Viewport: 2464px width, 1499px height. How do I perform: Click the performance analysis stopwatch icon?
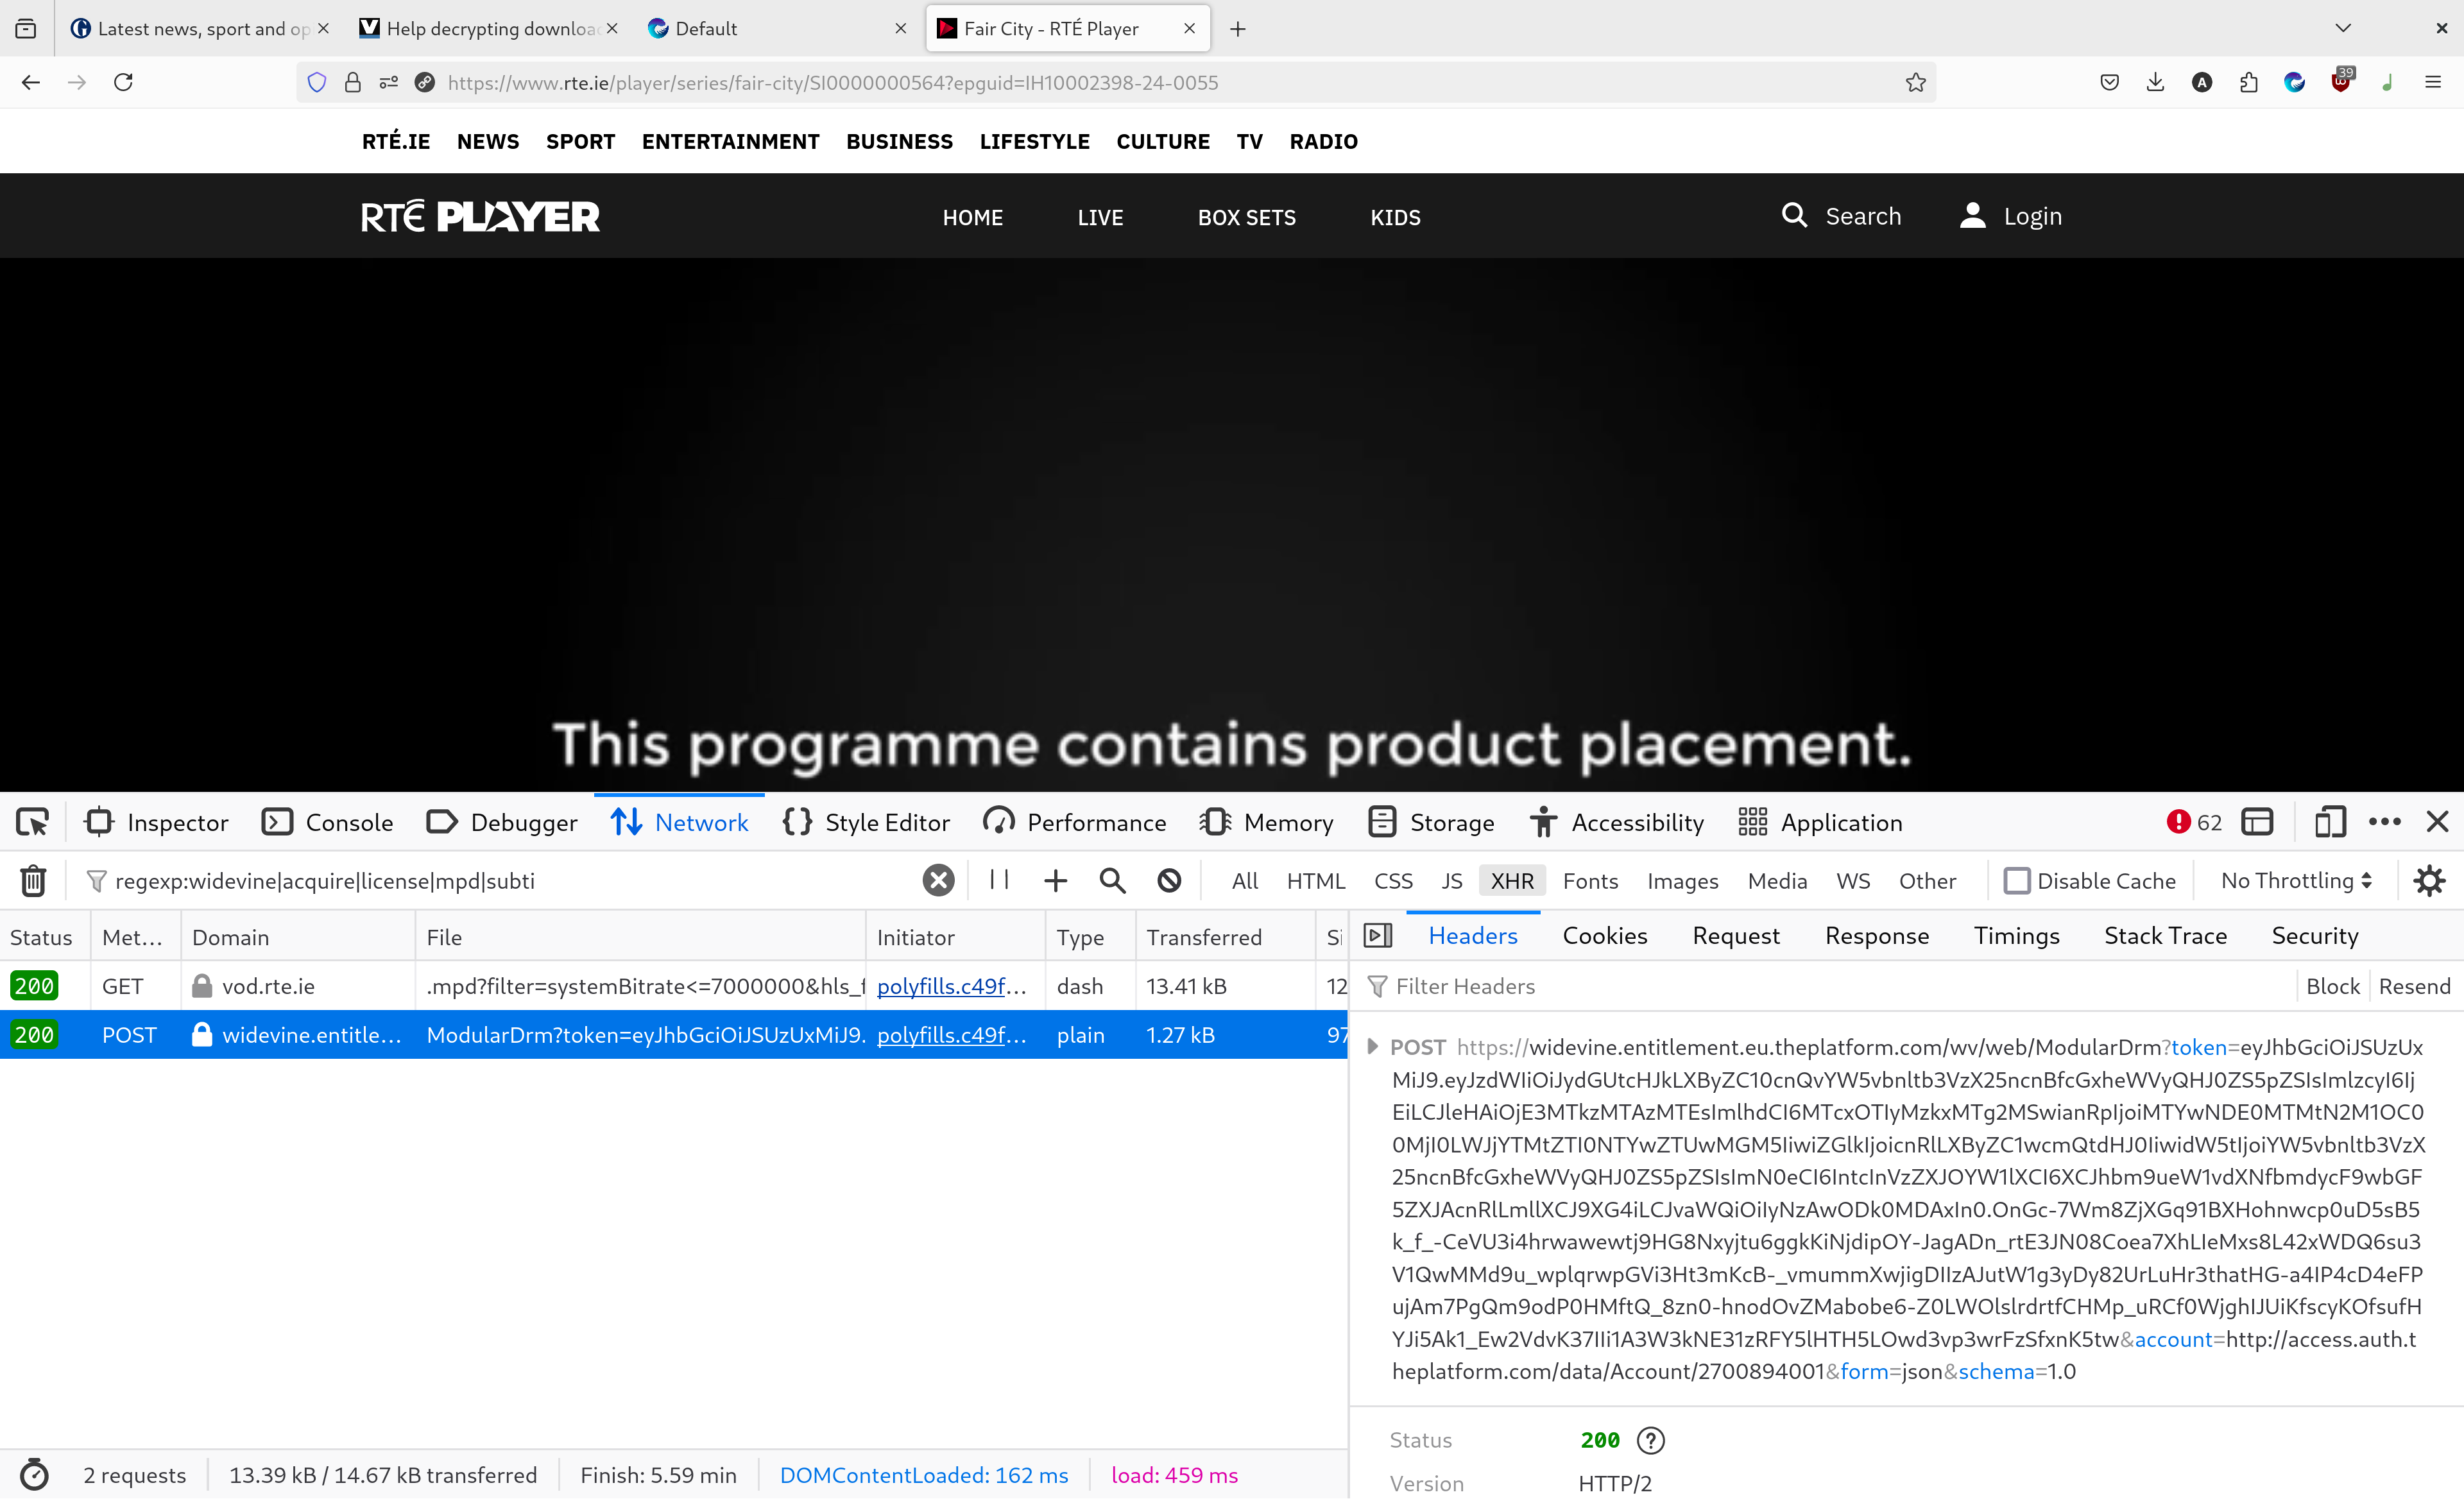[x=34, y=1475]
